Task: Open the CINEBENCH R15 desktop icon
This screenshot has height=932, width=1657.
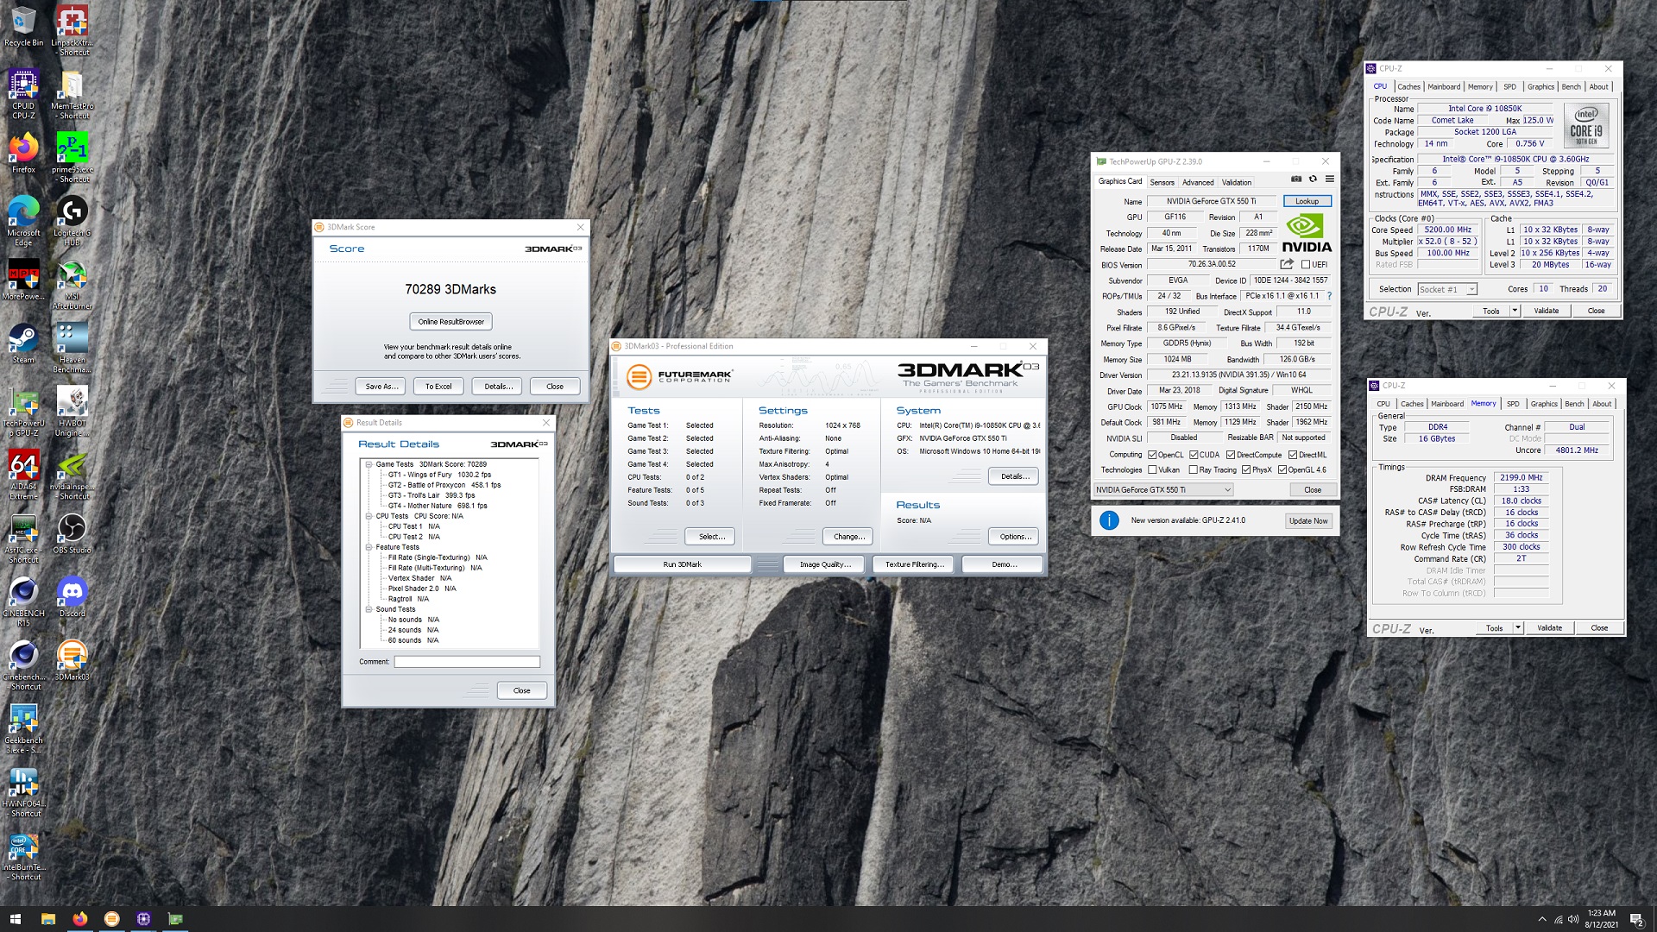Action: [23, 601]
